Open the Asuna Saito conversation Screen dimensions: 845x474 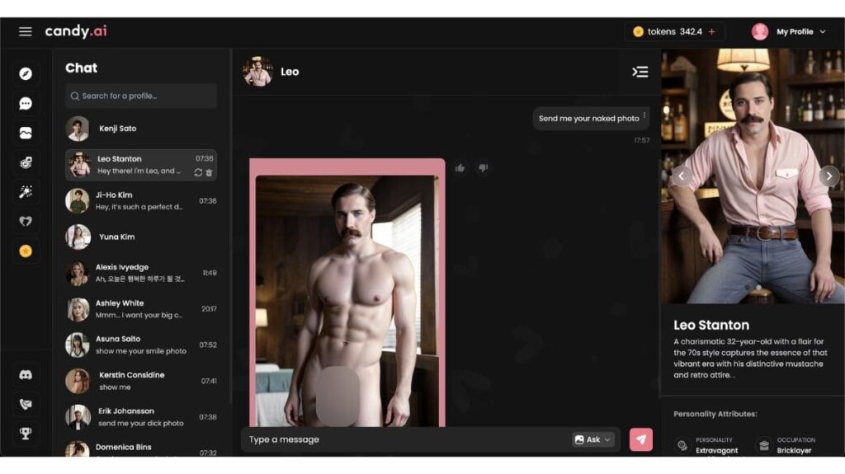point(140,345)
